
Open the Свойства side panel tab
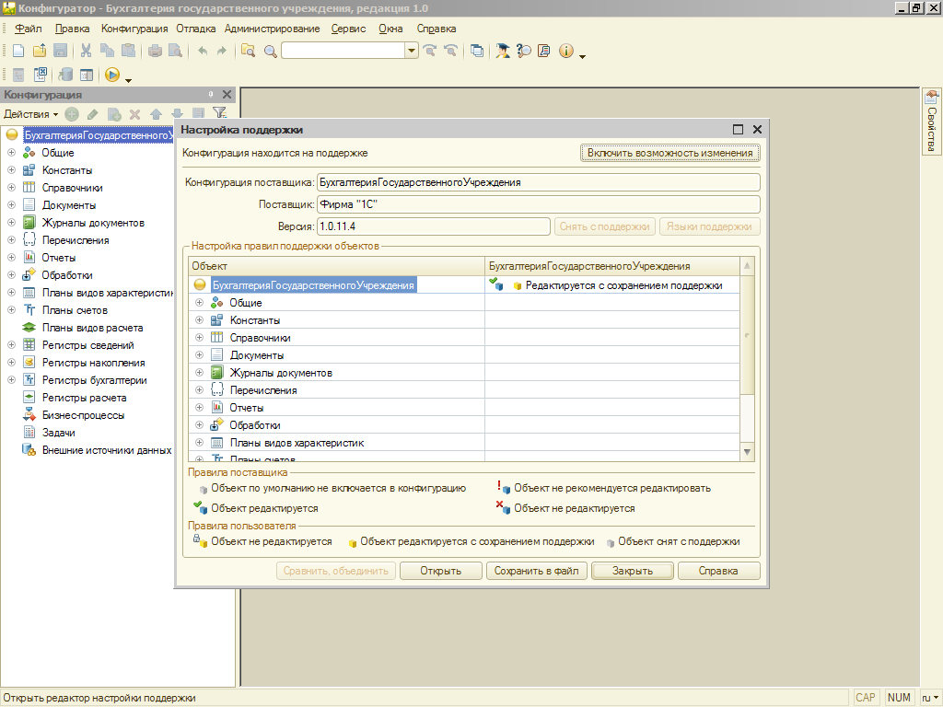[931, 122]
